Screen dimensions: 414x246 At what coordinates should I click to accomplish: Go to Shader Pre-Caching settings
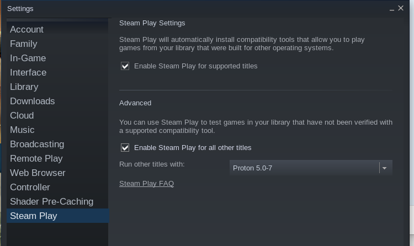click(51, 202)
